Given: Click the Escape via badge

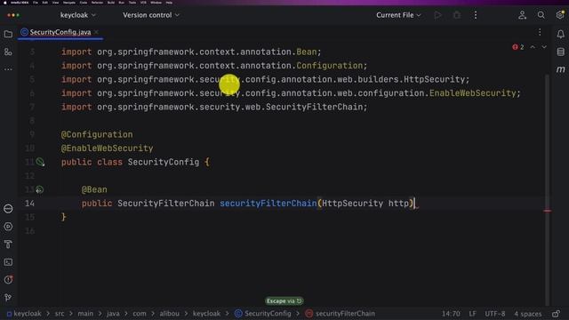Looking at the screenshot, I should click(284, 301).
